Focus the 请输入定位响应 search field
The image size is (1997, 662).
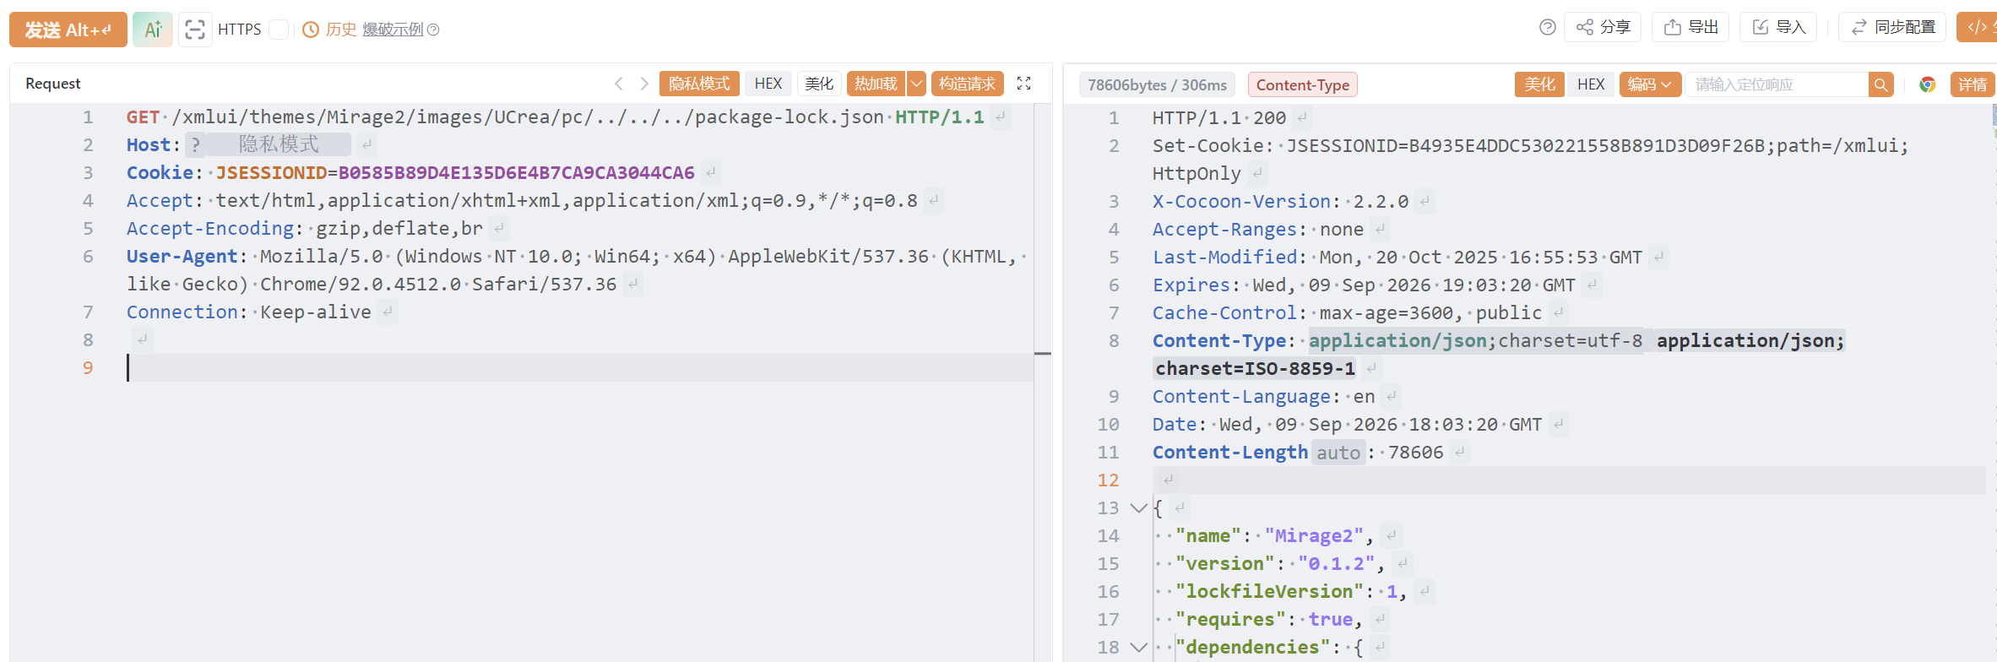pos(1777,84)
